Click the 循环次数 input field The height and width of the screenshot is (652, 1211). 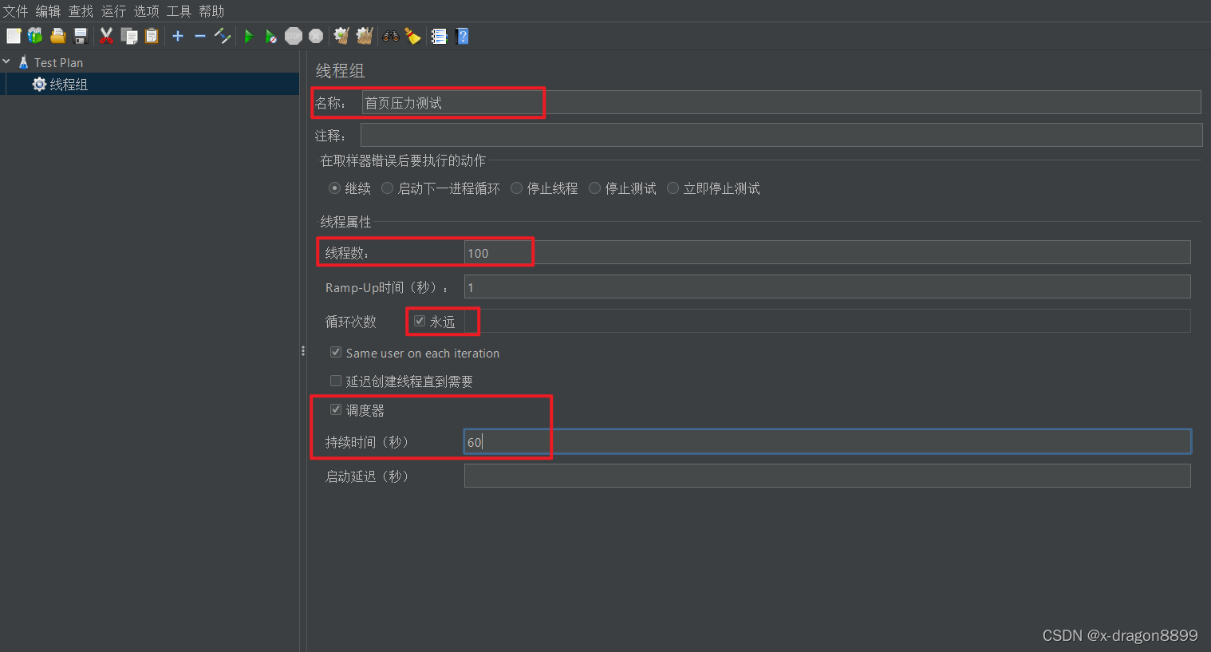[827, 321]
